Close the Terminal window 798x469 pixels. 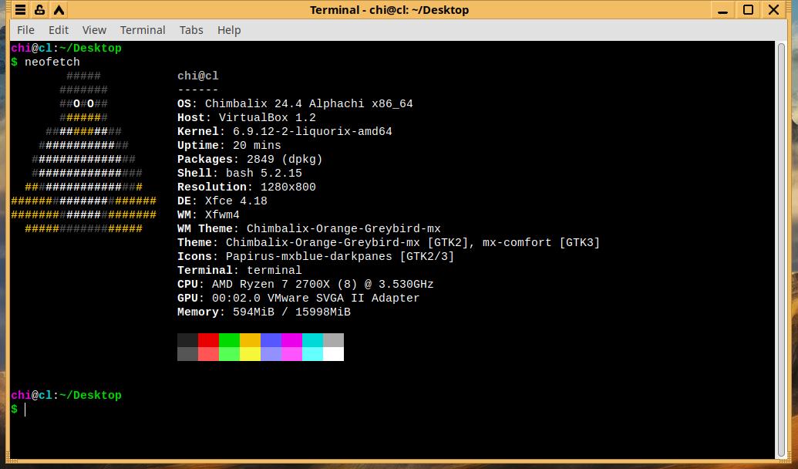point(773,10)
